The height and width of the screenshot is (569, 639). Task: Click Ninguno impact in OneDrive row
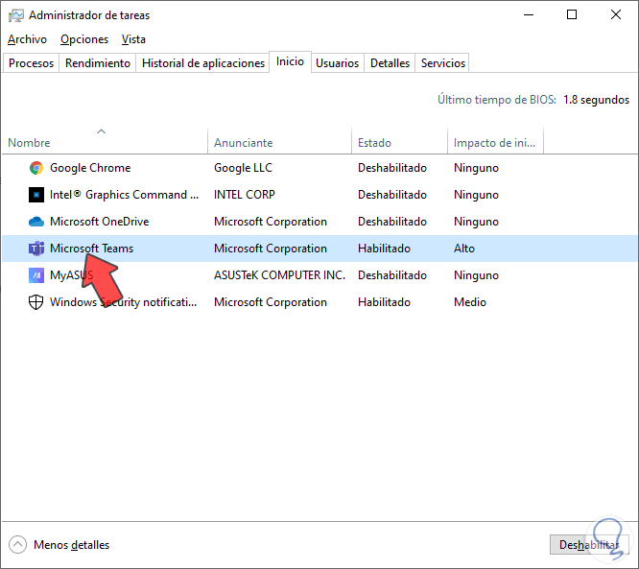[x=476, y=222]
